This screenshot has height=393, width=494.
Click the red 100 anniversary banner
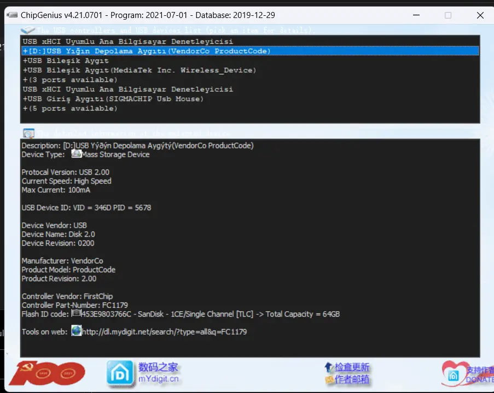click(47, 373)
